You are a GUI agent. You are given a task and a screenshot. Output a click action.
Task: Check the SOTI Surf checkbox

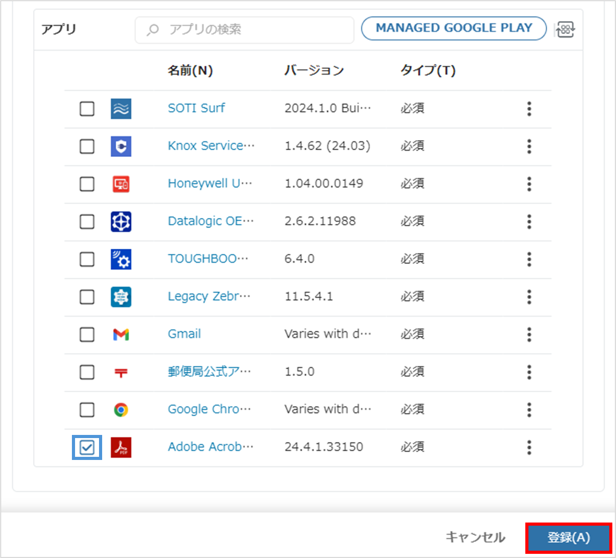pos(87,108)
